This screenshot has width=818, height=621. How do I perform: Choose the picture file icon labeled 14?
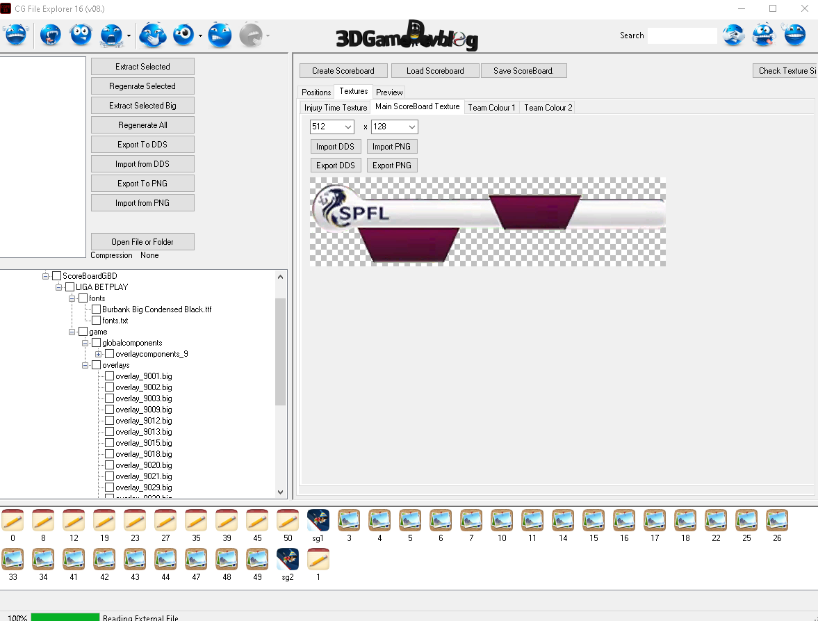[x=563, y=520]
